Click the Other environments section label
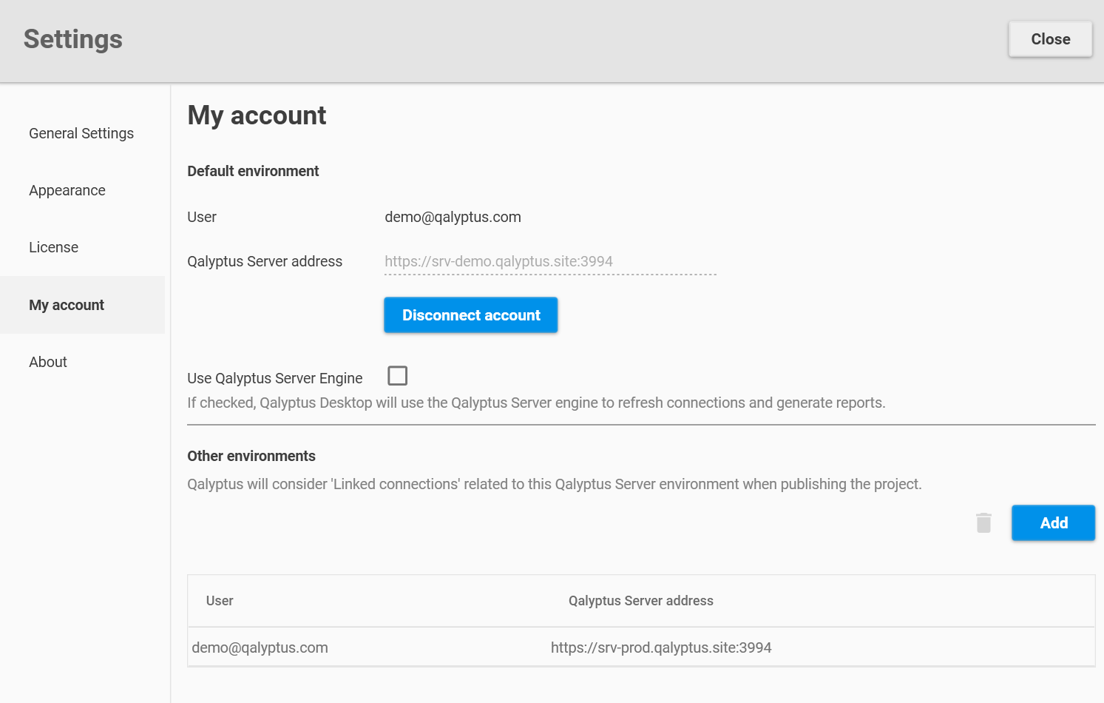 pos(251,456)
